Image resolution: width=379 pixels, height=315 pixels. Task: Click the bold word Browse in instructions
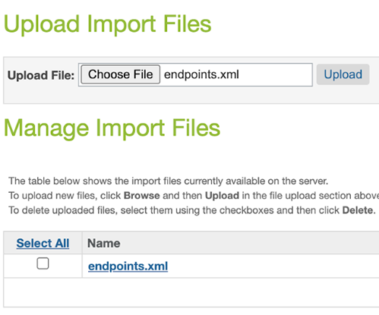(142, 196)
